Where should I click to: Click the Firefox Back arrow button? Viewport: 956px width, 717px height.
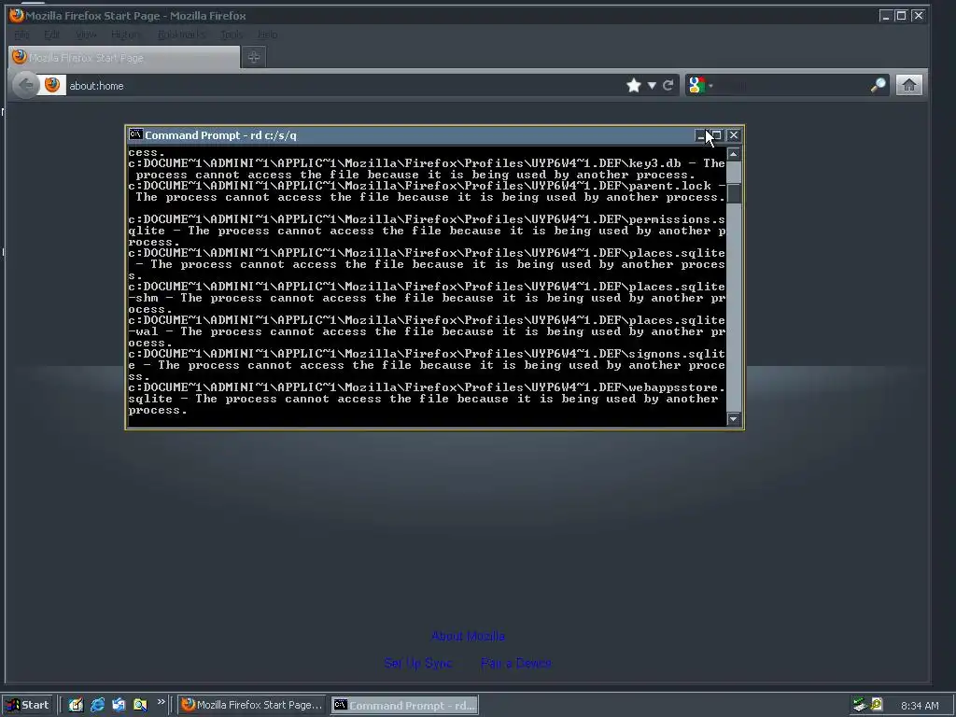(25, 85)
